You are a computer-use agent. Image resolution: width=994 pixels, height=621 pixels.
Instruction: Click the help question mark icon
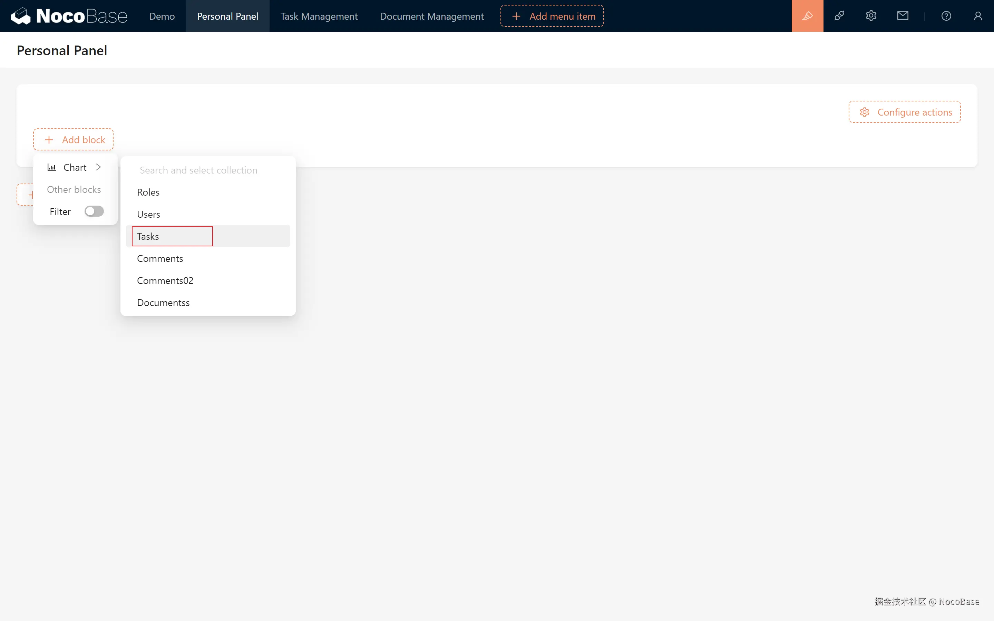(x=946, y=16)
